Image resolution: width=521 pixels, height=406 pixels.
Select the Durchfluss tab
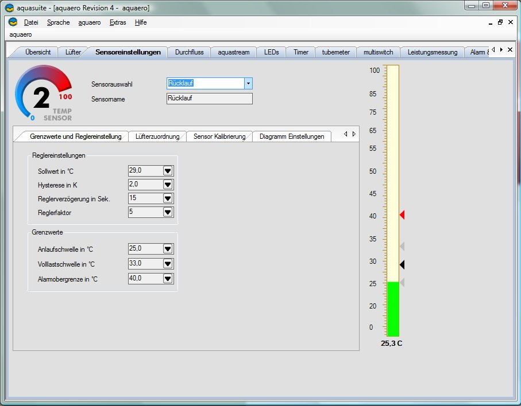pyautogui.click(x=189, y=52)
